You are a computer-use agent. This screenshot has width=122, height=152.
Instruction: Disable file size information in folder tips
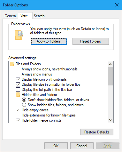click(x=18, y=84)
